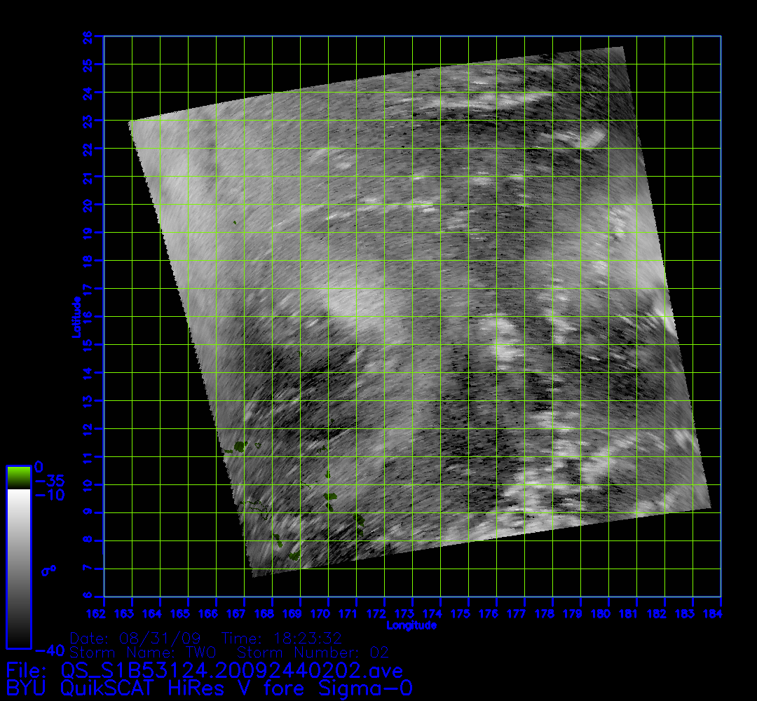Click the Time: 18:23:32 text
757x701 pixels.
(281, 639)
